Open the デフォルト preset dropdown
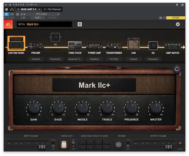189x156 pixels. pos(43,14)
